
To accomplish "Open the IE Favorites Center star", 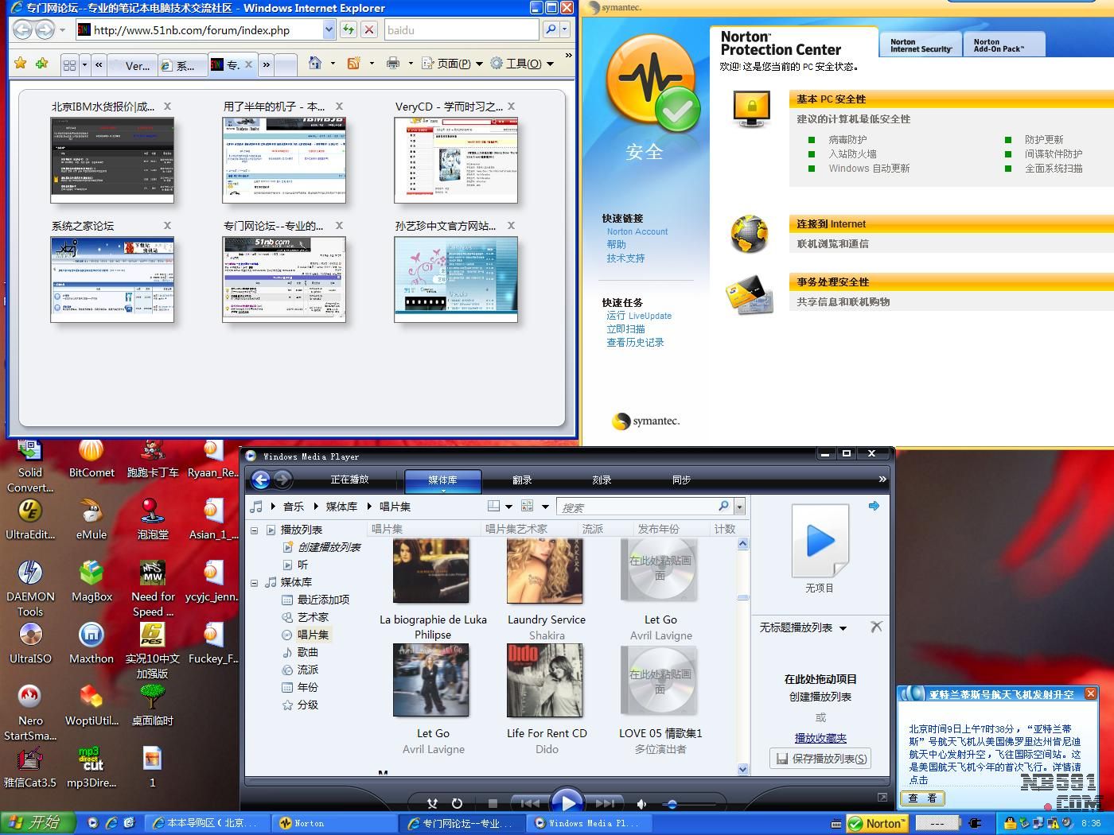I will pos(21,64).
